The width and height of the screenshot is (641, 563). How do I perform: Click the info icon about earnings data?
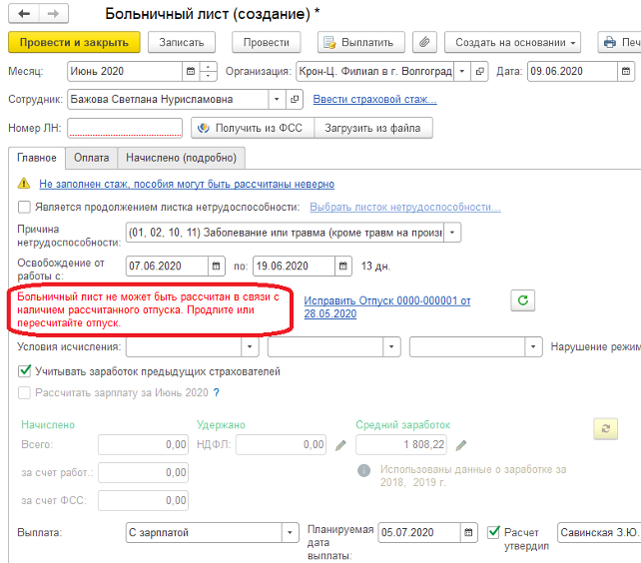pos(363,470)
